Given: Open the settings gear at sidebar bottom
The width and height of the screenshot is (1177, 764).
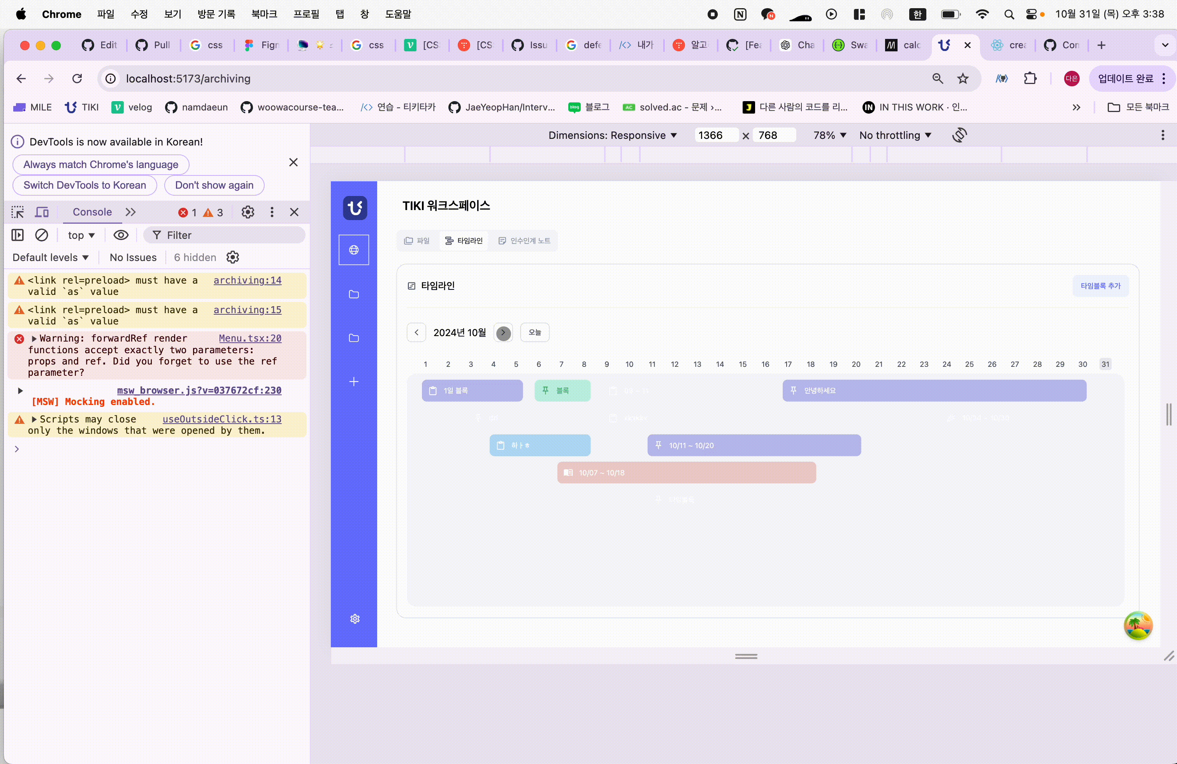Looking at the screenshot, I should click(355, 619).
